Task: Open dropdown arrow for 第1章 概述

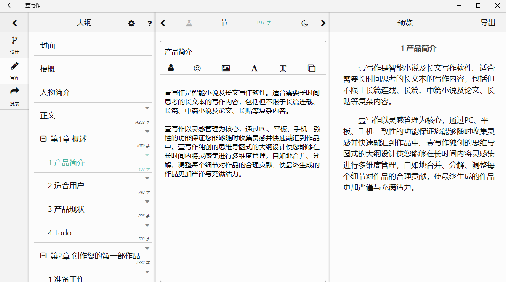Action: pos(147,132)
